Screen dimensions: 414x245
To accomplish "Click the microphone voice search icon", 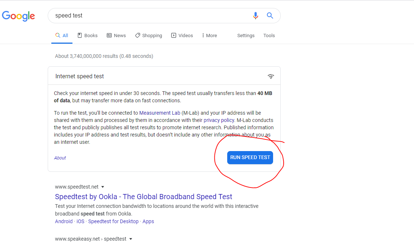I will point(255,16).
